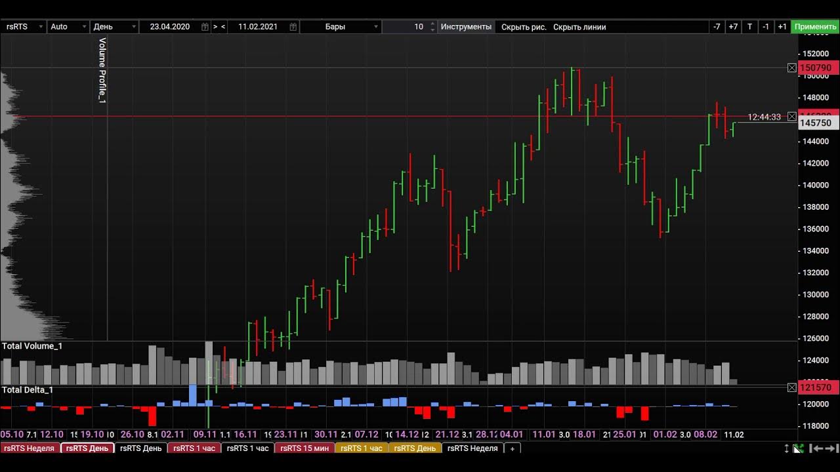Click the 11.02 date on time axis
Image resolution: width=840 pixels, height=472 pixels.
point(732,435)
